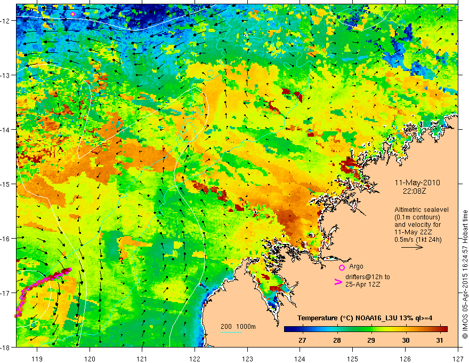
Task: Click the color bar label '31'
Action: (x=439, y=341)
